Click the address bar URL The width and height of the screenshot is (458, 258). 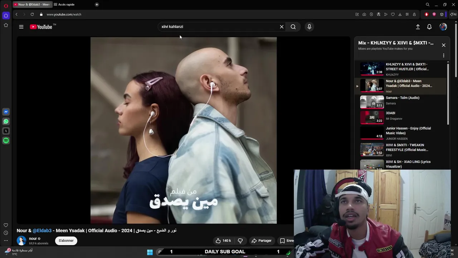pyautogui.click(x=64, y=14)
